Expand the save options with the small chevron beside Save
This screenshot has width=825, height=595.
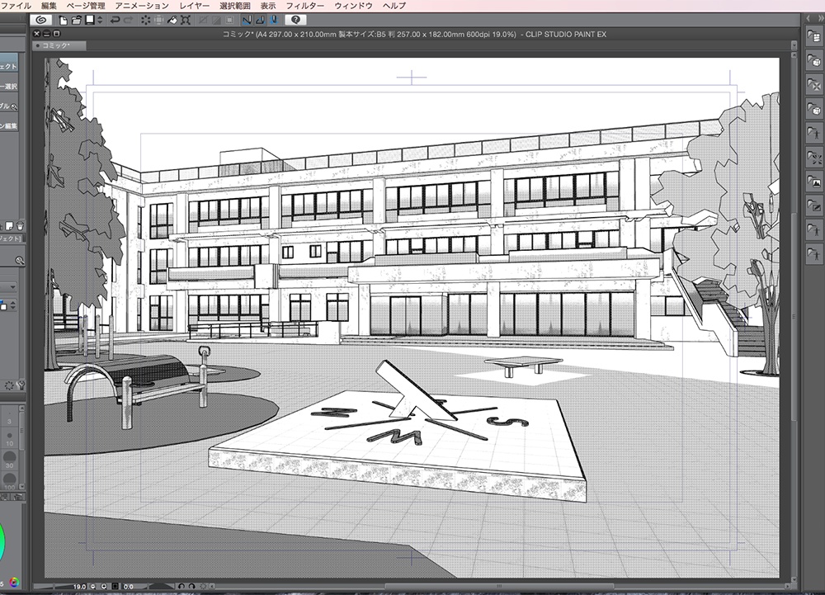pyautogui.click(x=100, y=21)
